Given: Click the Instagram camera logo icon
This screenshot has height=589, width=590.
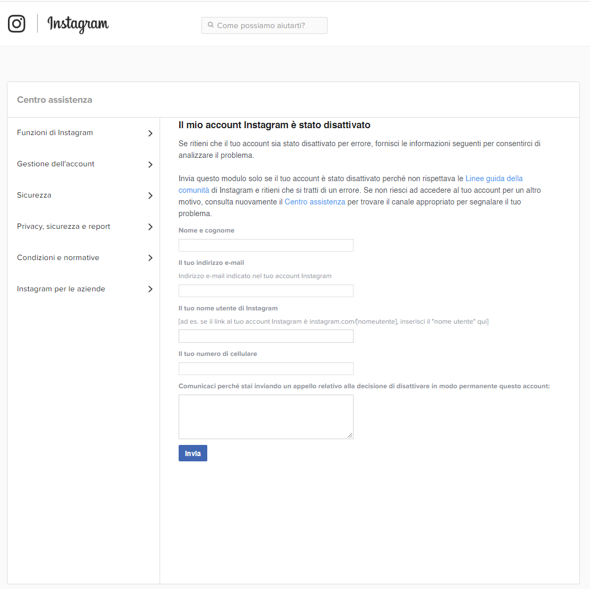Looking at the screenshot, I should [16, 24].
